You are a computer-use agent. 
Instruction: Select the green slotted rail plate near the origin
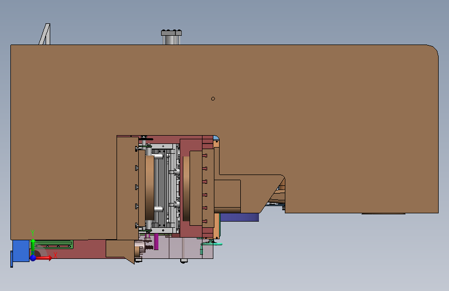53,244
